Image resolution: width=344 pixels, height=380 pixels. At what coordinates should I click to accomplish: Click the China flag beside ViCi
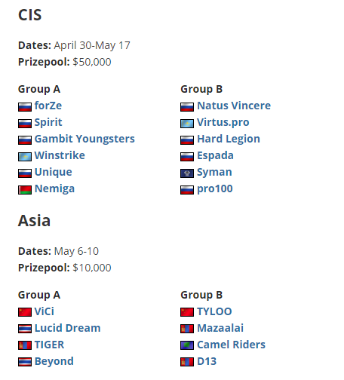click(x=25, y=312)
